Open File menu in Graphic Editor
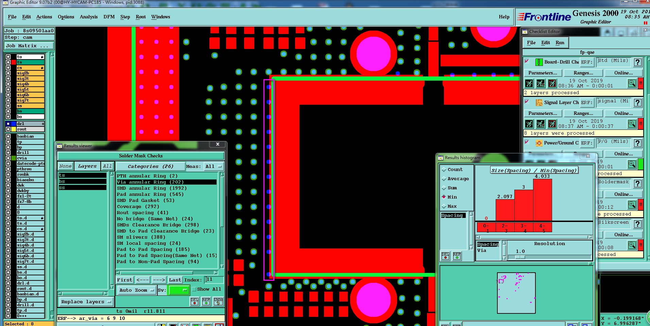The height and width of the screenshot is (326, 650). pyautogui.click(x=12, y=17)
